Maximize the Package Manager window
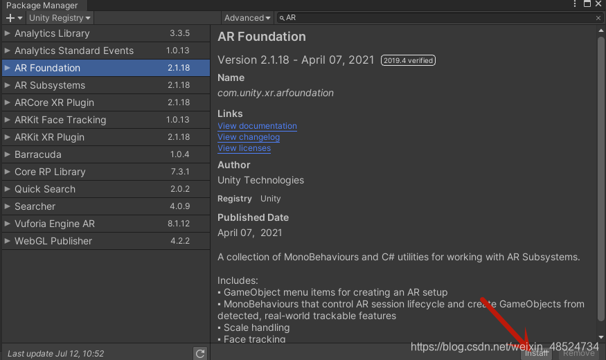Image resolution: width=606 pixels, height=360 pixels. (x=587, y=4)
